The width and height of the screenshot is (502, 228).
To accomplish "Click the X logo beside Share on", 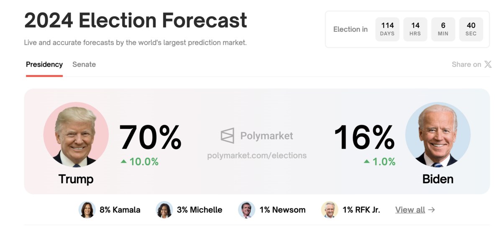I will (488, 64).
